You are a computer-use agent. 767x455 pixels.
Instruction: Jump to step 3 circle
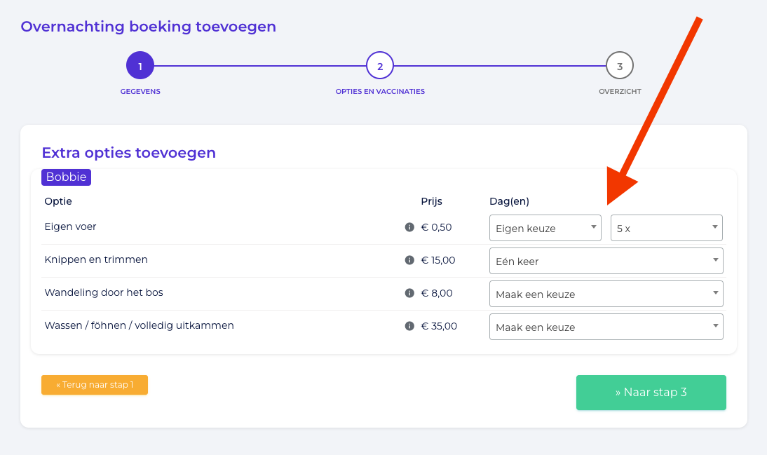[620, 67]
